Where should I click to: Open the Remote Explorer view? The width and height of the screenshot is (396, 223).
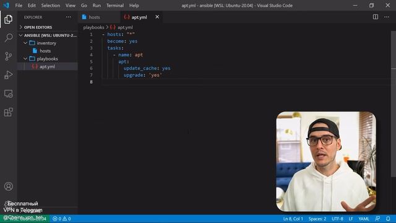[8, 94]
